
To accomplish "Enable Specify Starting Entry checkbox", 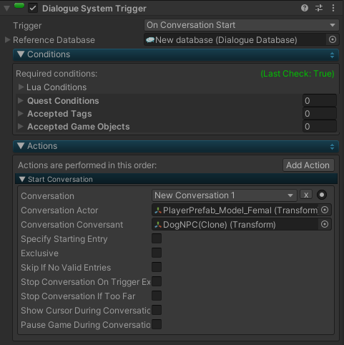I will coord(157,238).
